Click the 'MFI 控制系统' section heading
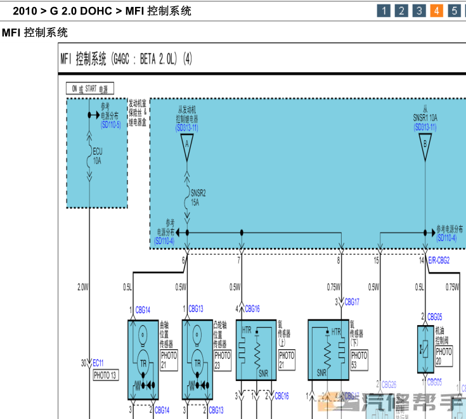The width and height of the screenshot is (466, 419). (x=35, y=32)
